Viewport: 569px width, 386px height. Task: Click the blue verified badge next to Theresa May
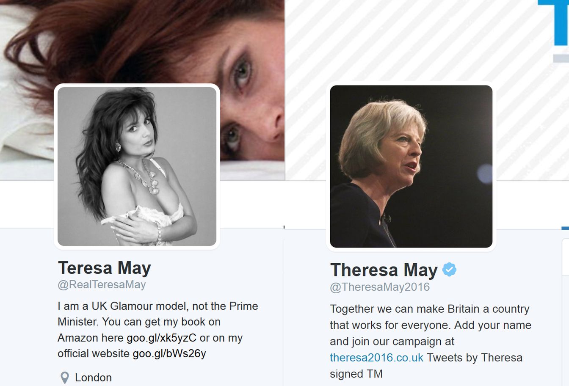(449, 270)
